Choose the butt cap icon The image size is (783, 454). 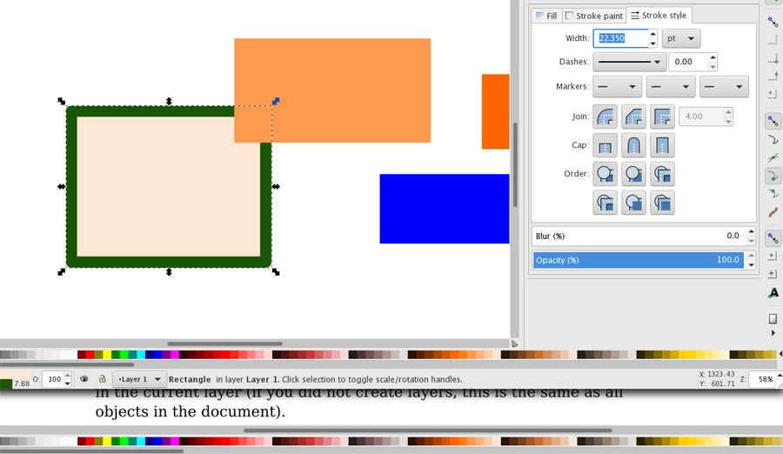[605, 145]
